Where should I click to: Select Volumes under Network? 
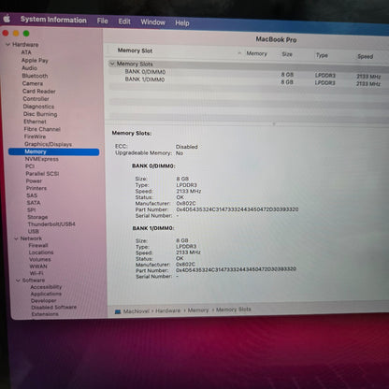tap(39, 259)
